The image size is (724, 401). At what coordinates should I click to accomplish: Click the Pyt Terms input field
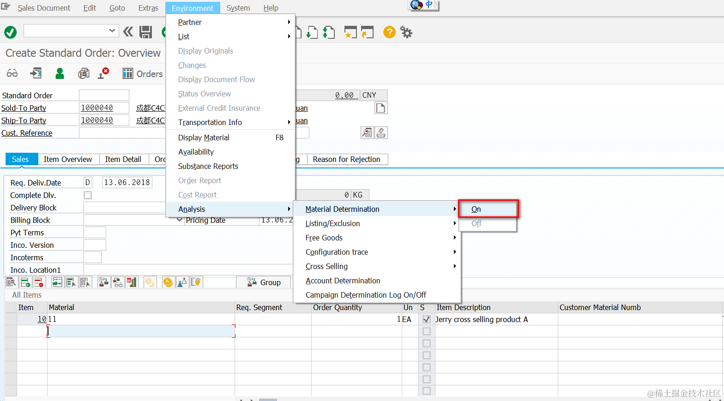(x=95, y=233)
